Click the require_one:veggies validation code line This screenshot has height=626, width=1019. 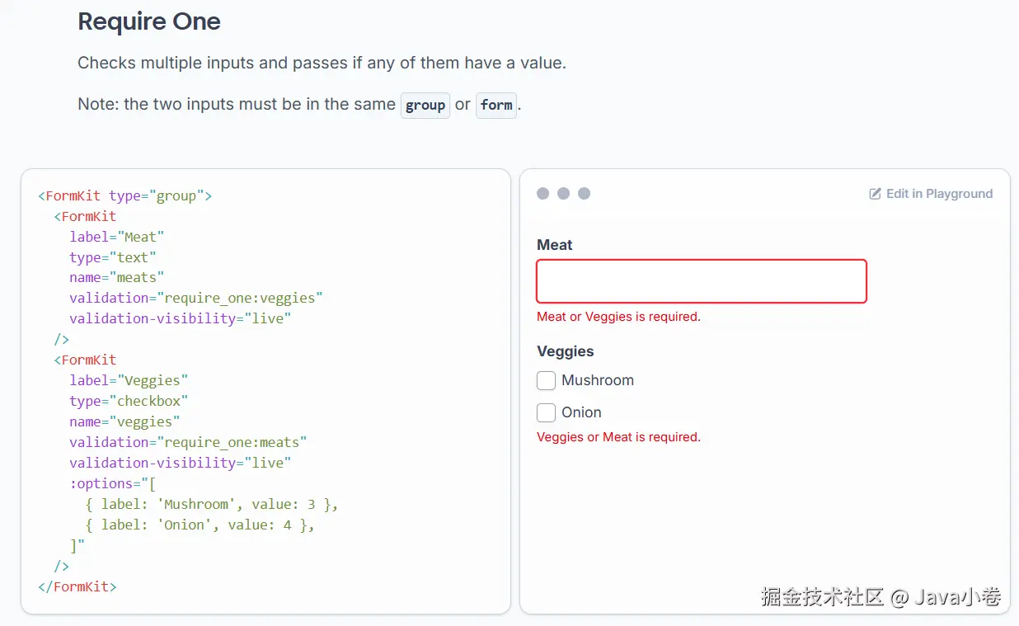[196, 298]
